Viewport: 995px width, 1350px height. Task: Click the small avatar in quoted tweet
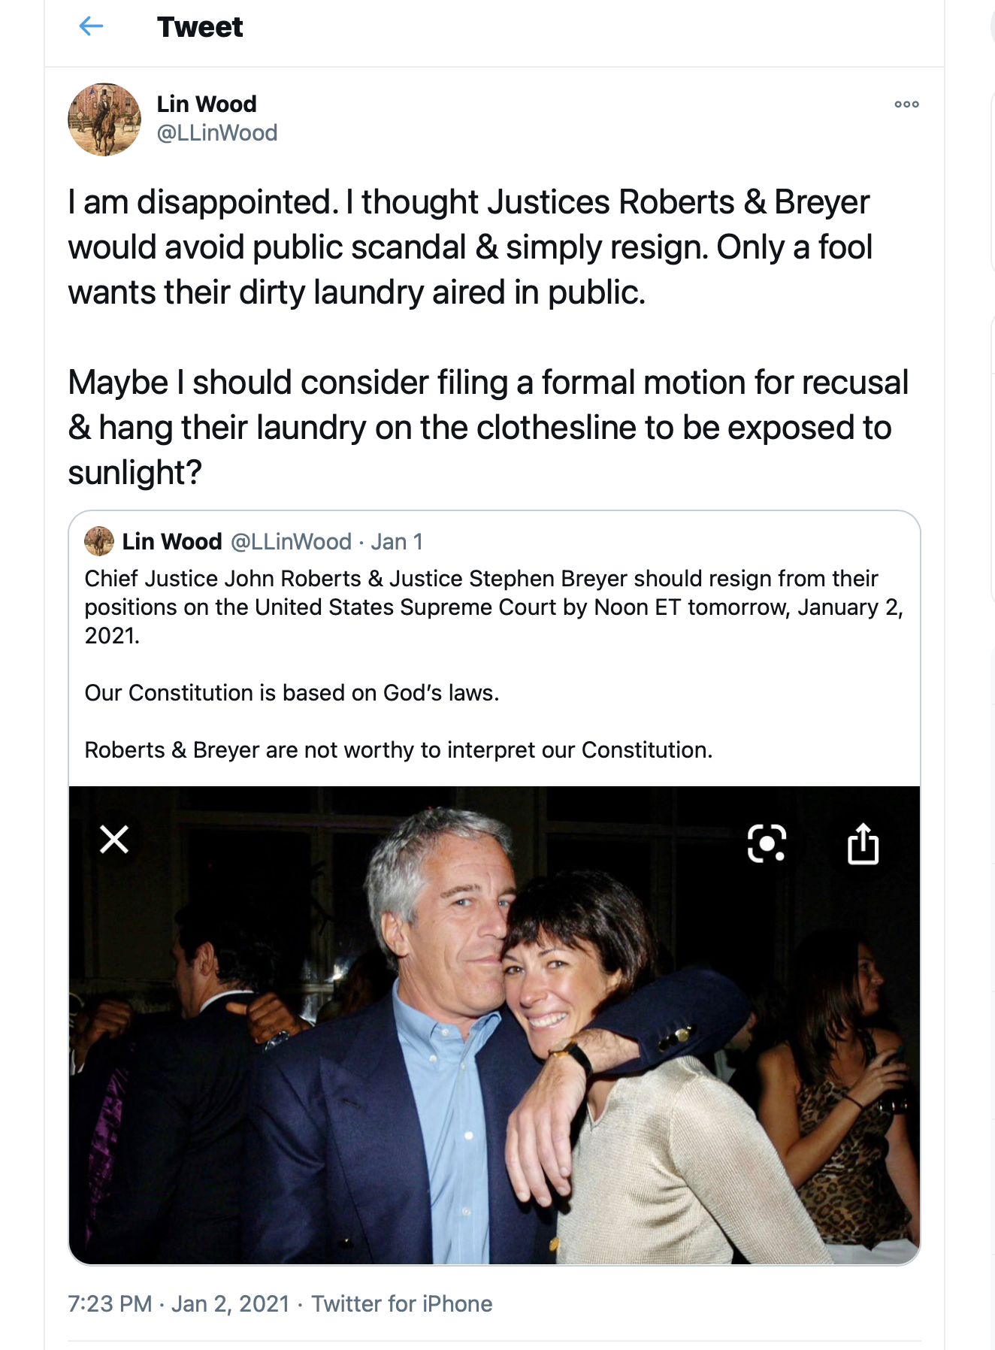(99, 541)
